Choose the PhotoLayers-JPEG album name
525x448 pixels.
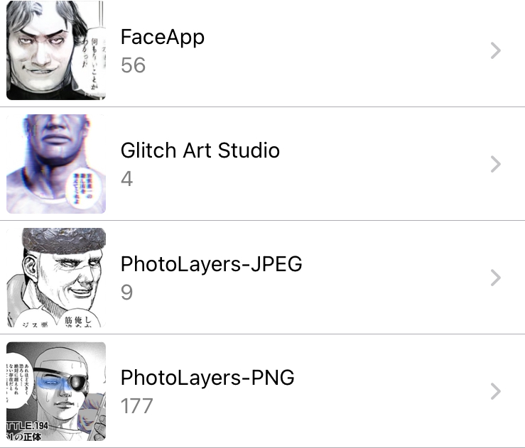(212, 264)
